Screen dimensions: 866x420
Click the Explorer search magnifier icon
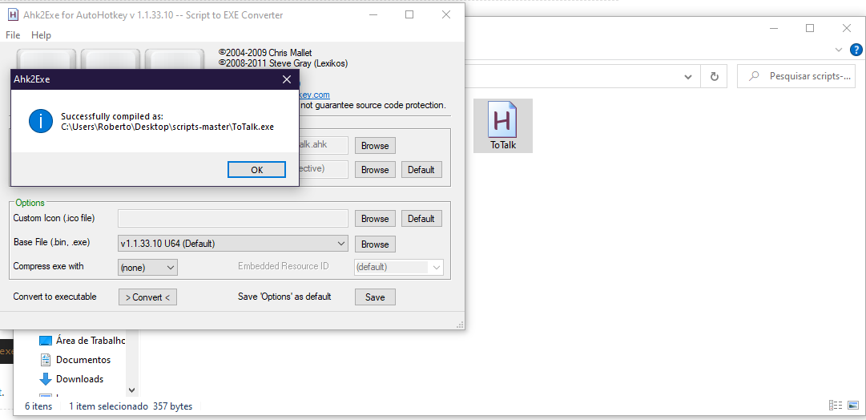754,76
